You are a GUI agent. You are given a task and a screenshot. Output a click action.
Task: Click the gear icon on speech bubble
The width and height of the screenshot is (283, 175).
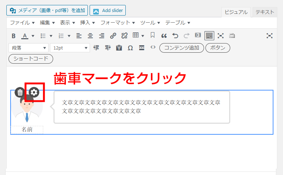click(x=34, y=93)
